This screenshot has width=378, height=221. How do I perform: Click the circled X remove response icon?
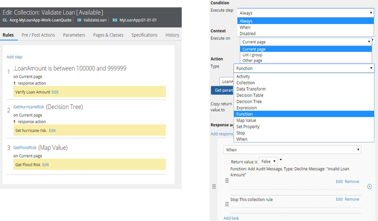click(370, 186)
